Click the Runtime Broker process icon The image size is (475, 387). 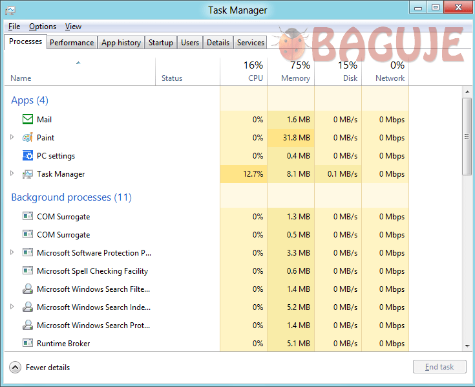coord(28,343)
